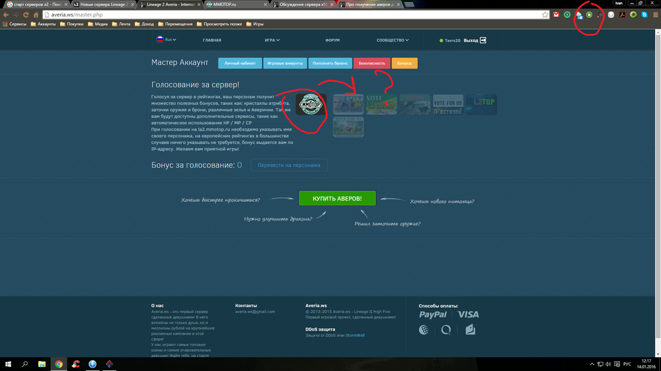661x371 pixels.
Task: Open File Explorer from the taskbar
Action: pyautogui.click(x=42, y=364)
